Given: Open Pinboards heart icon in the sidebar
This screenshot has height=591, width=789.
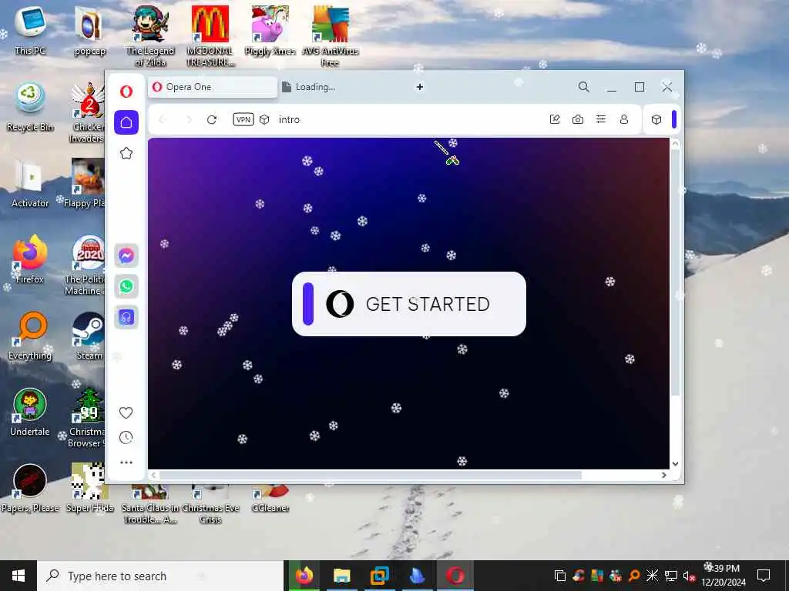Looking at the screenshot, I should [126, 412].
